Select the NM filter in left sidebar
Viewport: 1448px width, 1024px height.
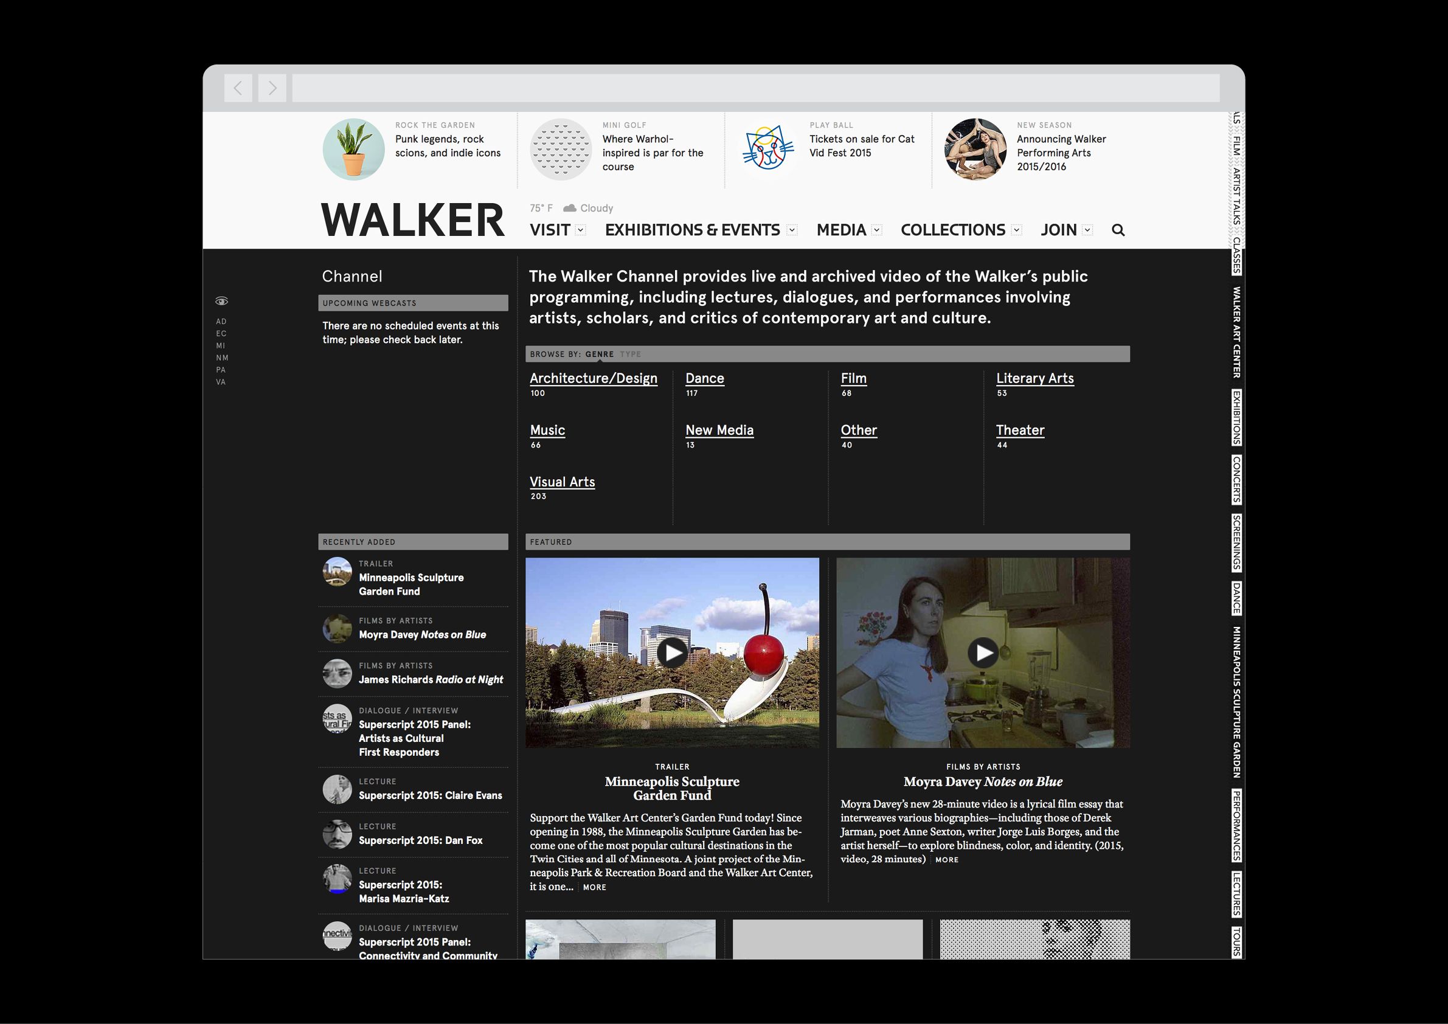222,358
